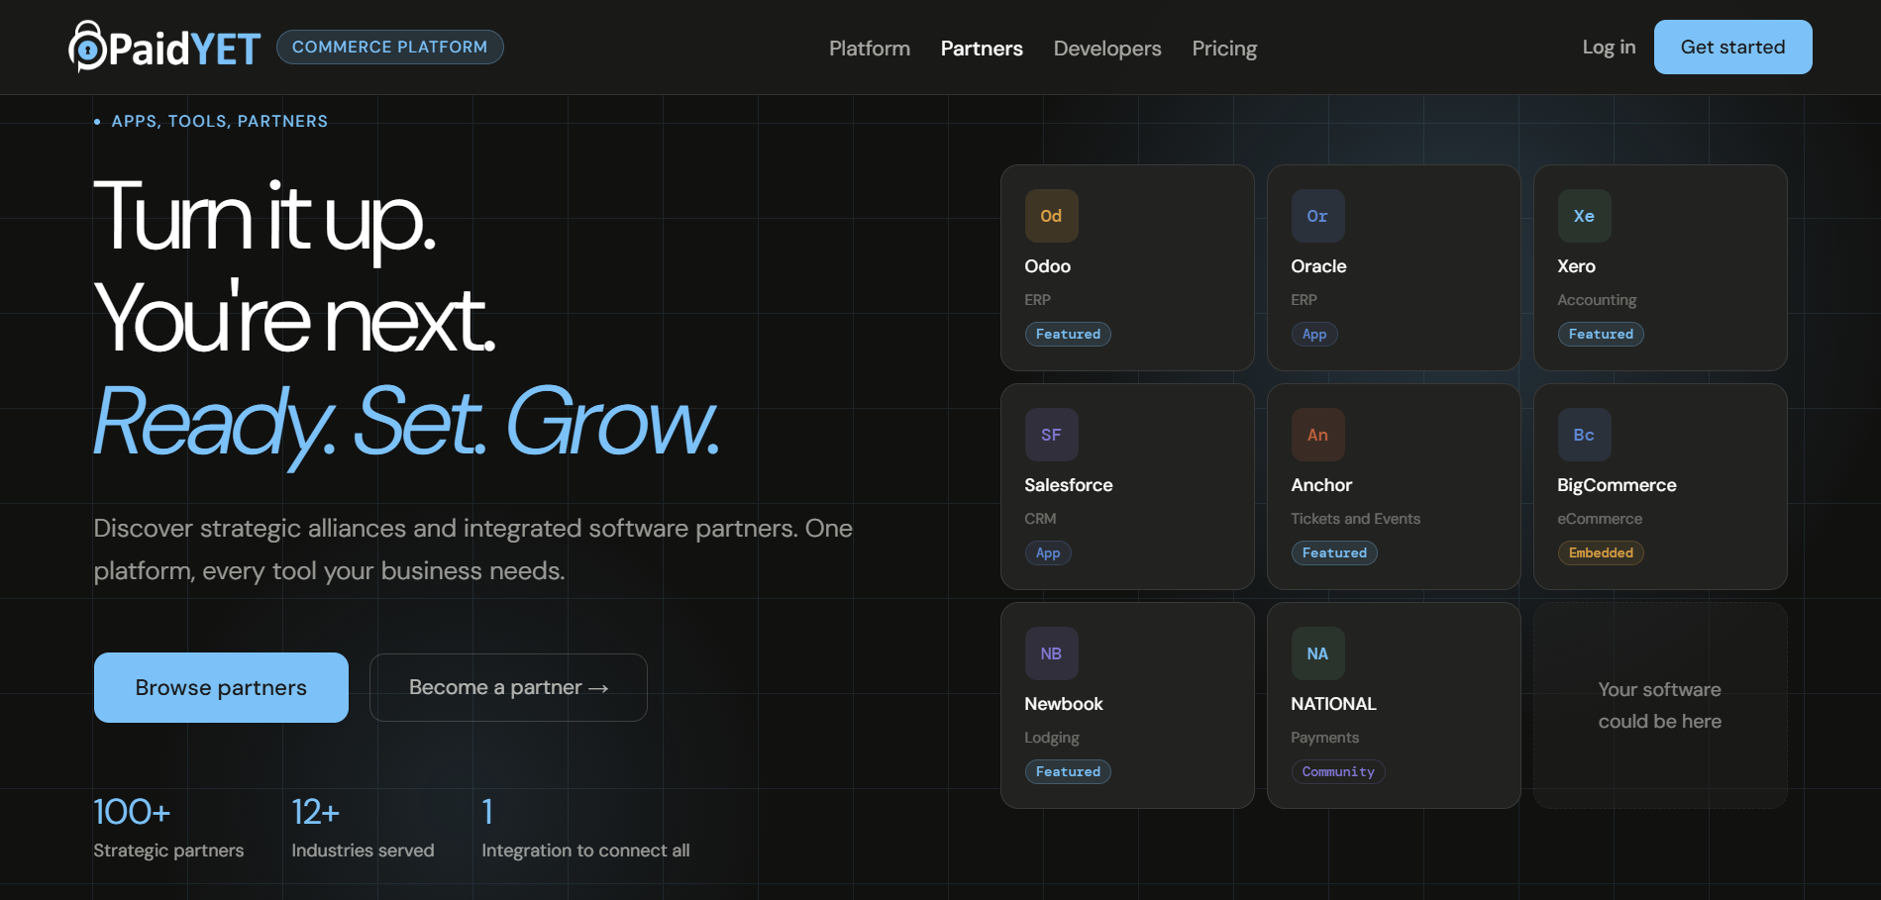This screenshot has height=900, width=1881.
Task: Click the Featured tag on Xero card
Action: pos(1601,334)
